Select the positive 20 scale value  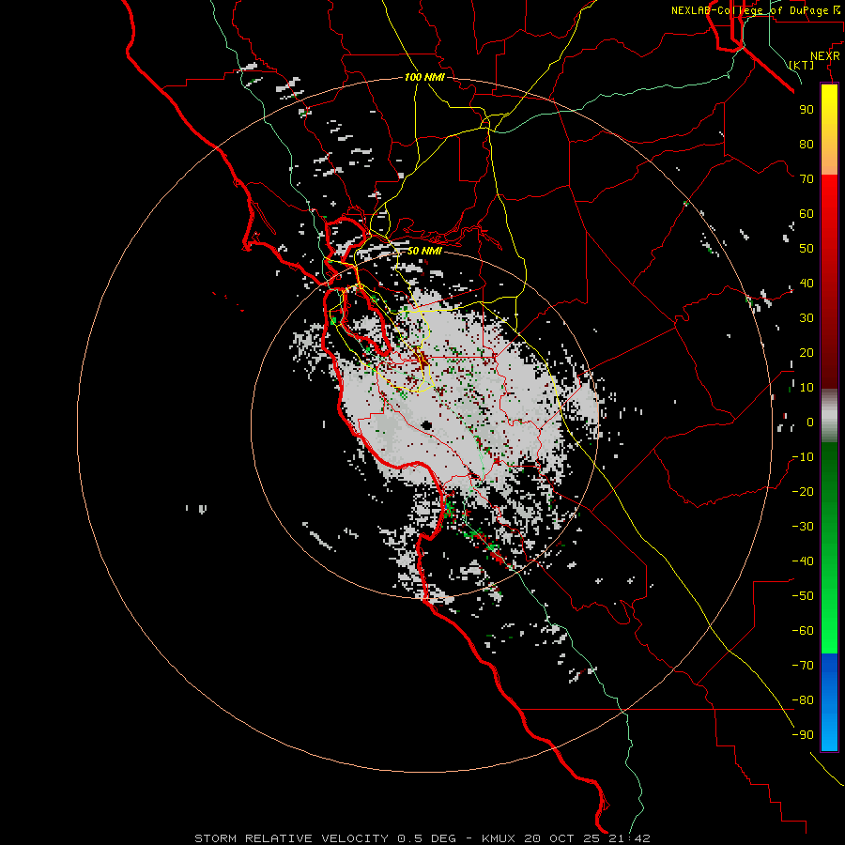pos(807,353)
